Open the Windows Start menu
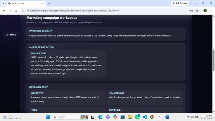This screenshot has width=215, height=121. (x=48, y=117)
